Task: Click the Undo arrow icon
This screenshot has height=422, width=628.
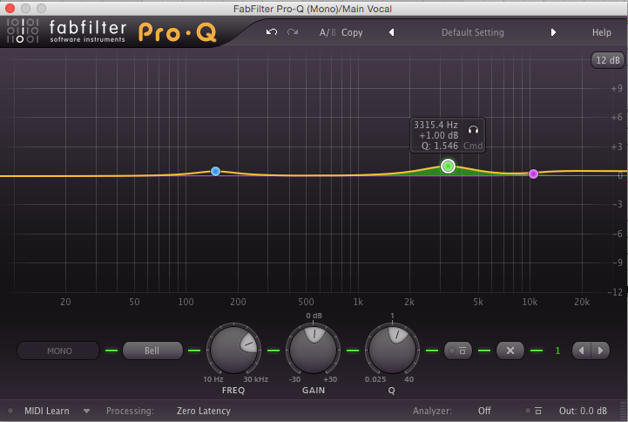Action: point(272,31)
